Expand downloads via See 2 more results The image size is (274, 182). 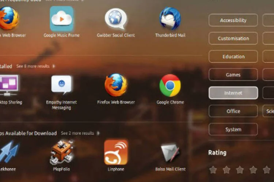click(x=80, y=133)
